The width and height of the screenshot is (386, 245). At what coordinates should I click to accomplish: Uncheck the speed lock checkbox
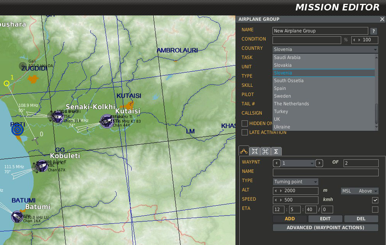click(x=375, y=200)
